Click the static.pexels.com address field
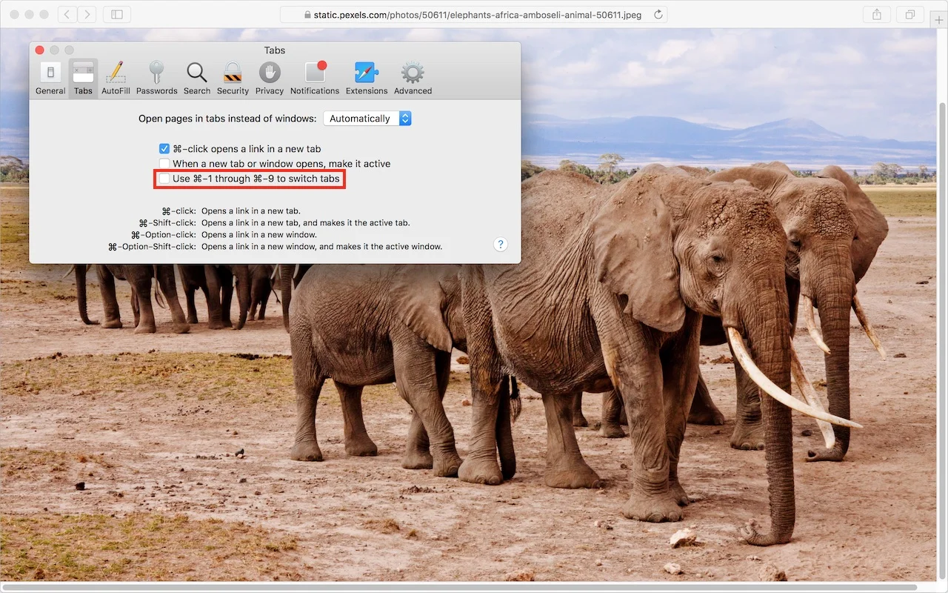The height and width of the screenshot is (593, 948). (474, 14)
